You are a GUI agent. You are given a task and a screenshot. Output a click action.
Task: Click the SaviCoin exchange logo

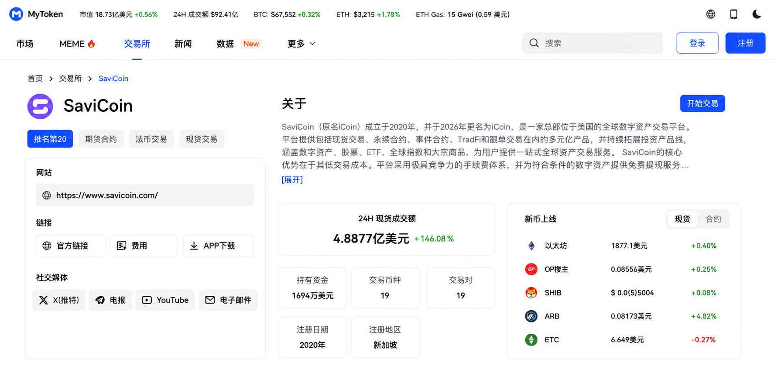pos(40,106)
